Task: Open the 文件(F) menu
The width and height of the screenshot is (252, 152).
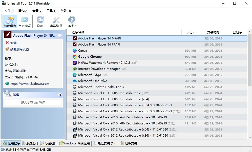Action: coord(9,11)
